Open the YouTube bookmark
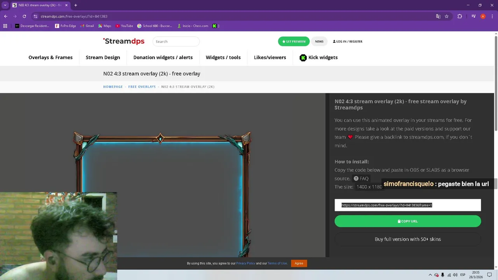Viewport: 498px width, 280px height. pyautogui.click(x=124, y=26)
